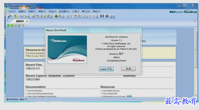The width and height of the screenshot is (199, 110).
Task: Click the green tree icon in toolbar
Action: [x=56, y=16]
